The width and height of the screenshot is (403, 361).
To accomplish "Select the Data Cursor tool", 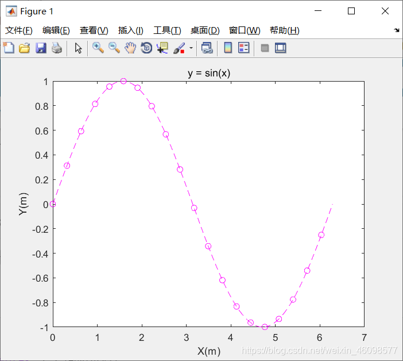I will (162, 48).
